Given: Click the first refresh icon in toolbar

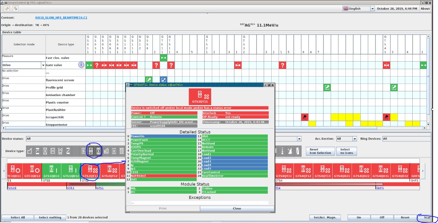Looking at the screenshot, I should pos(7,8).
